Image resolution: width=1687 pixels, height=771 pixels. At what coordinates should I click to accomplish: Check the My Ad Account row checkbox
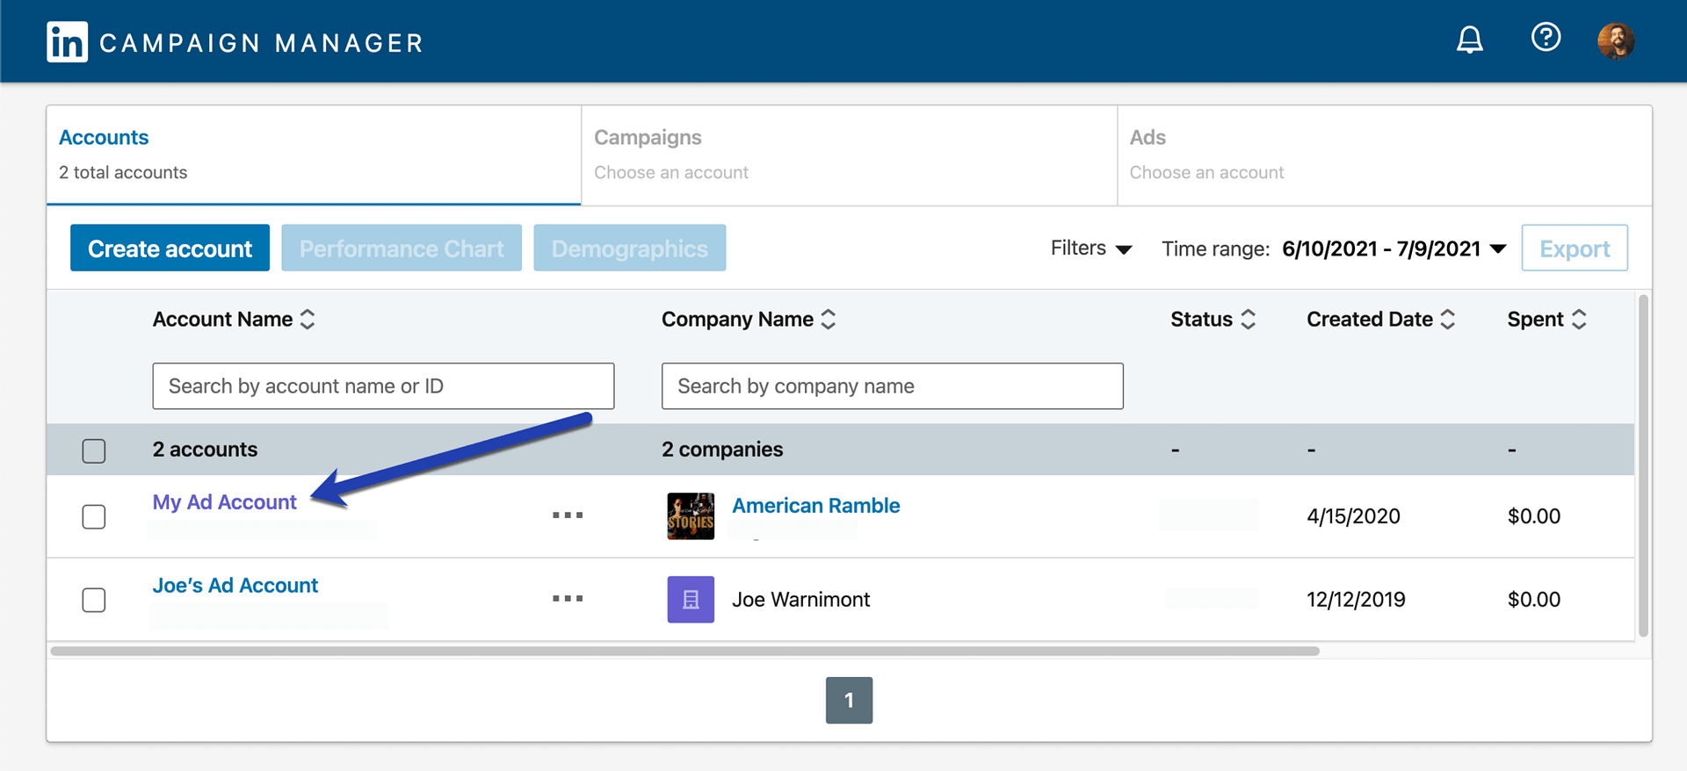94,516
